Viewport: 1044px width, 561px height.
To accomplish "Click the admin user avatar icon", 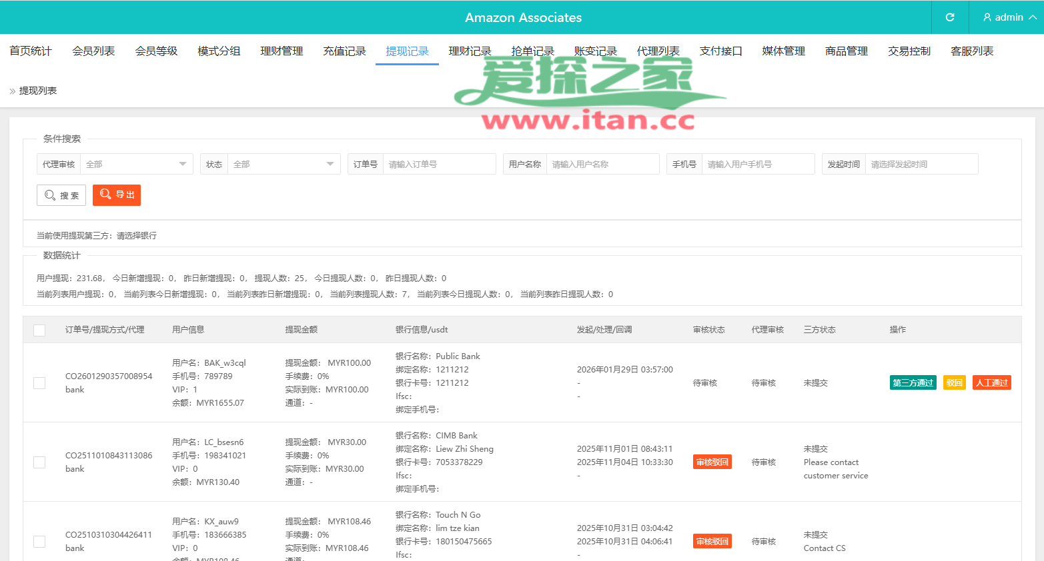I will [x=987, y=17].
